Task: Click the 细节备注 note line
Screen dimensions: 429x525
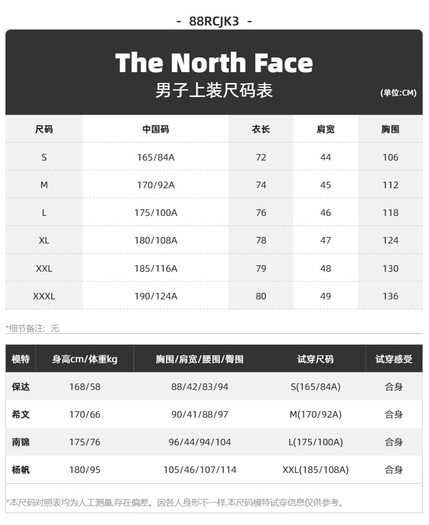Action: (33, 328)
